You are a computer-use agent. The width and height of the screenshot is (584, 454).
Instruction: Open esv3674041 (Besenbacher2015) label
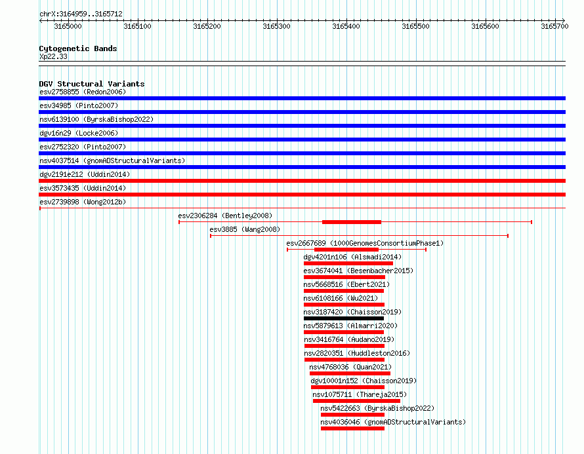(358, 271)
